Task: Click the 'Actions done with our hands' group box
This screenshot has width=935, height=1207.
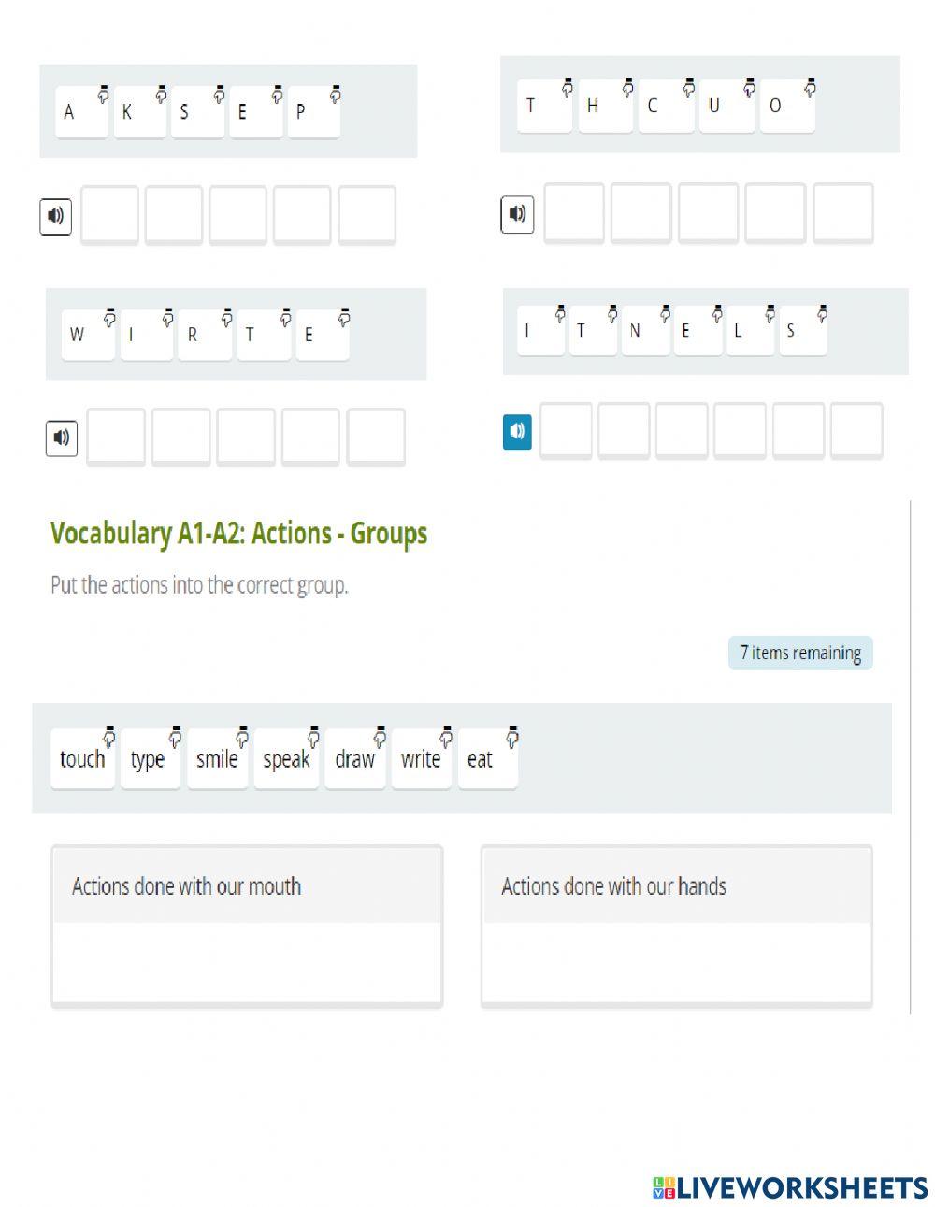Action: pyautogui.click(x=677, y=926)
